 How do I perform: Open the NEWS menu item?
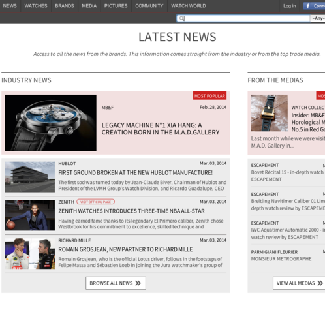pyautogui.click(x=10, y=6)
